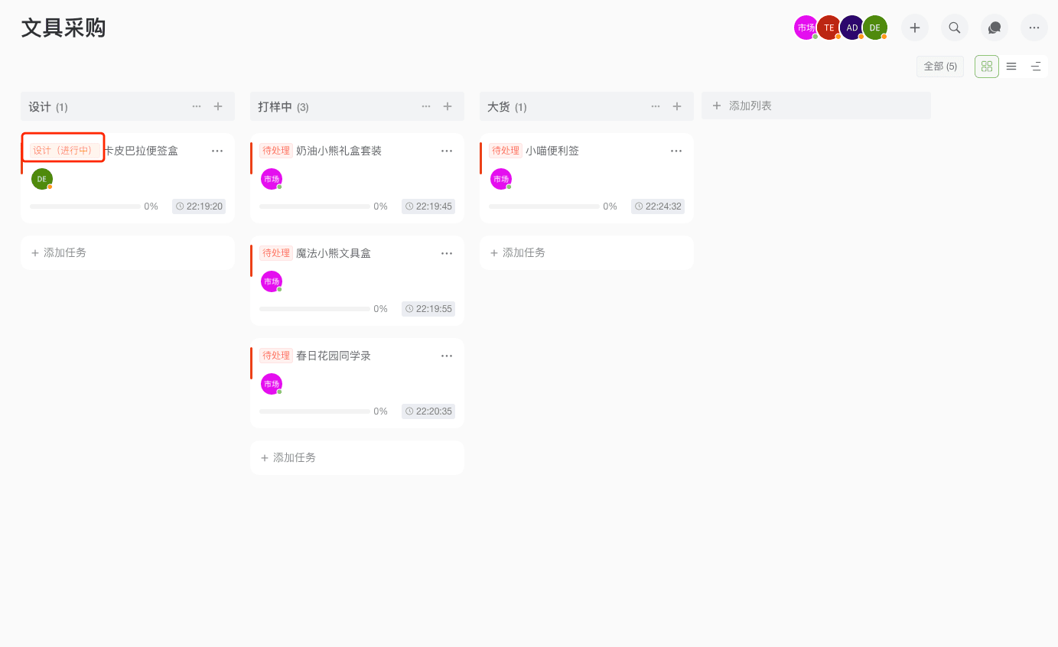
Task: Open the comments chat icon
Action: 994,28
